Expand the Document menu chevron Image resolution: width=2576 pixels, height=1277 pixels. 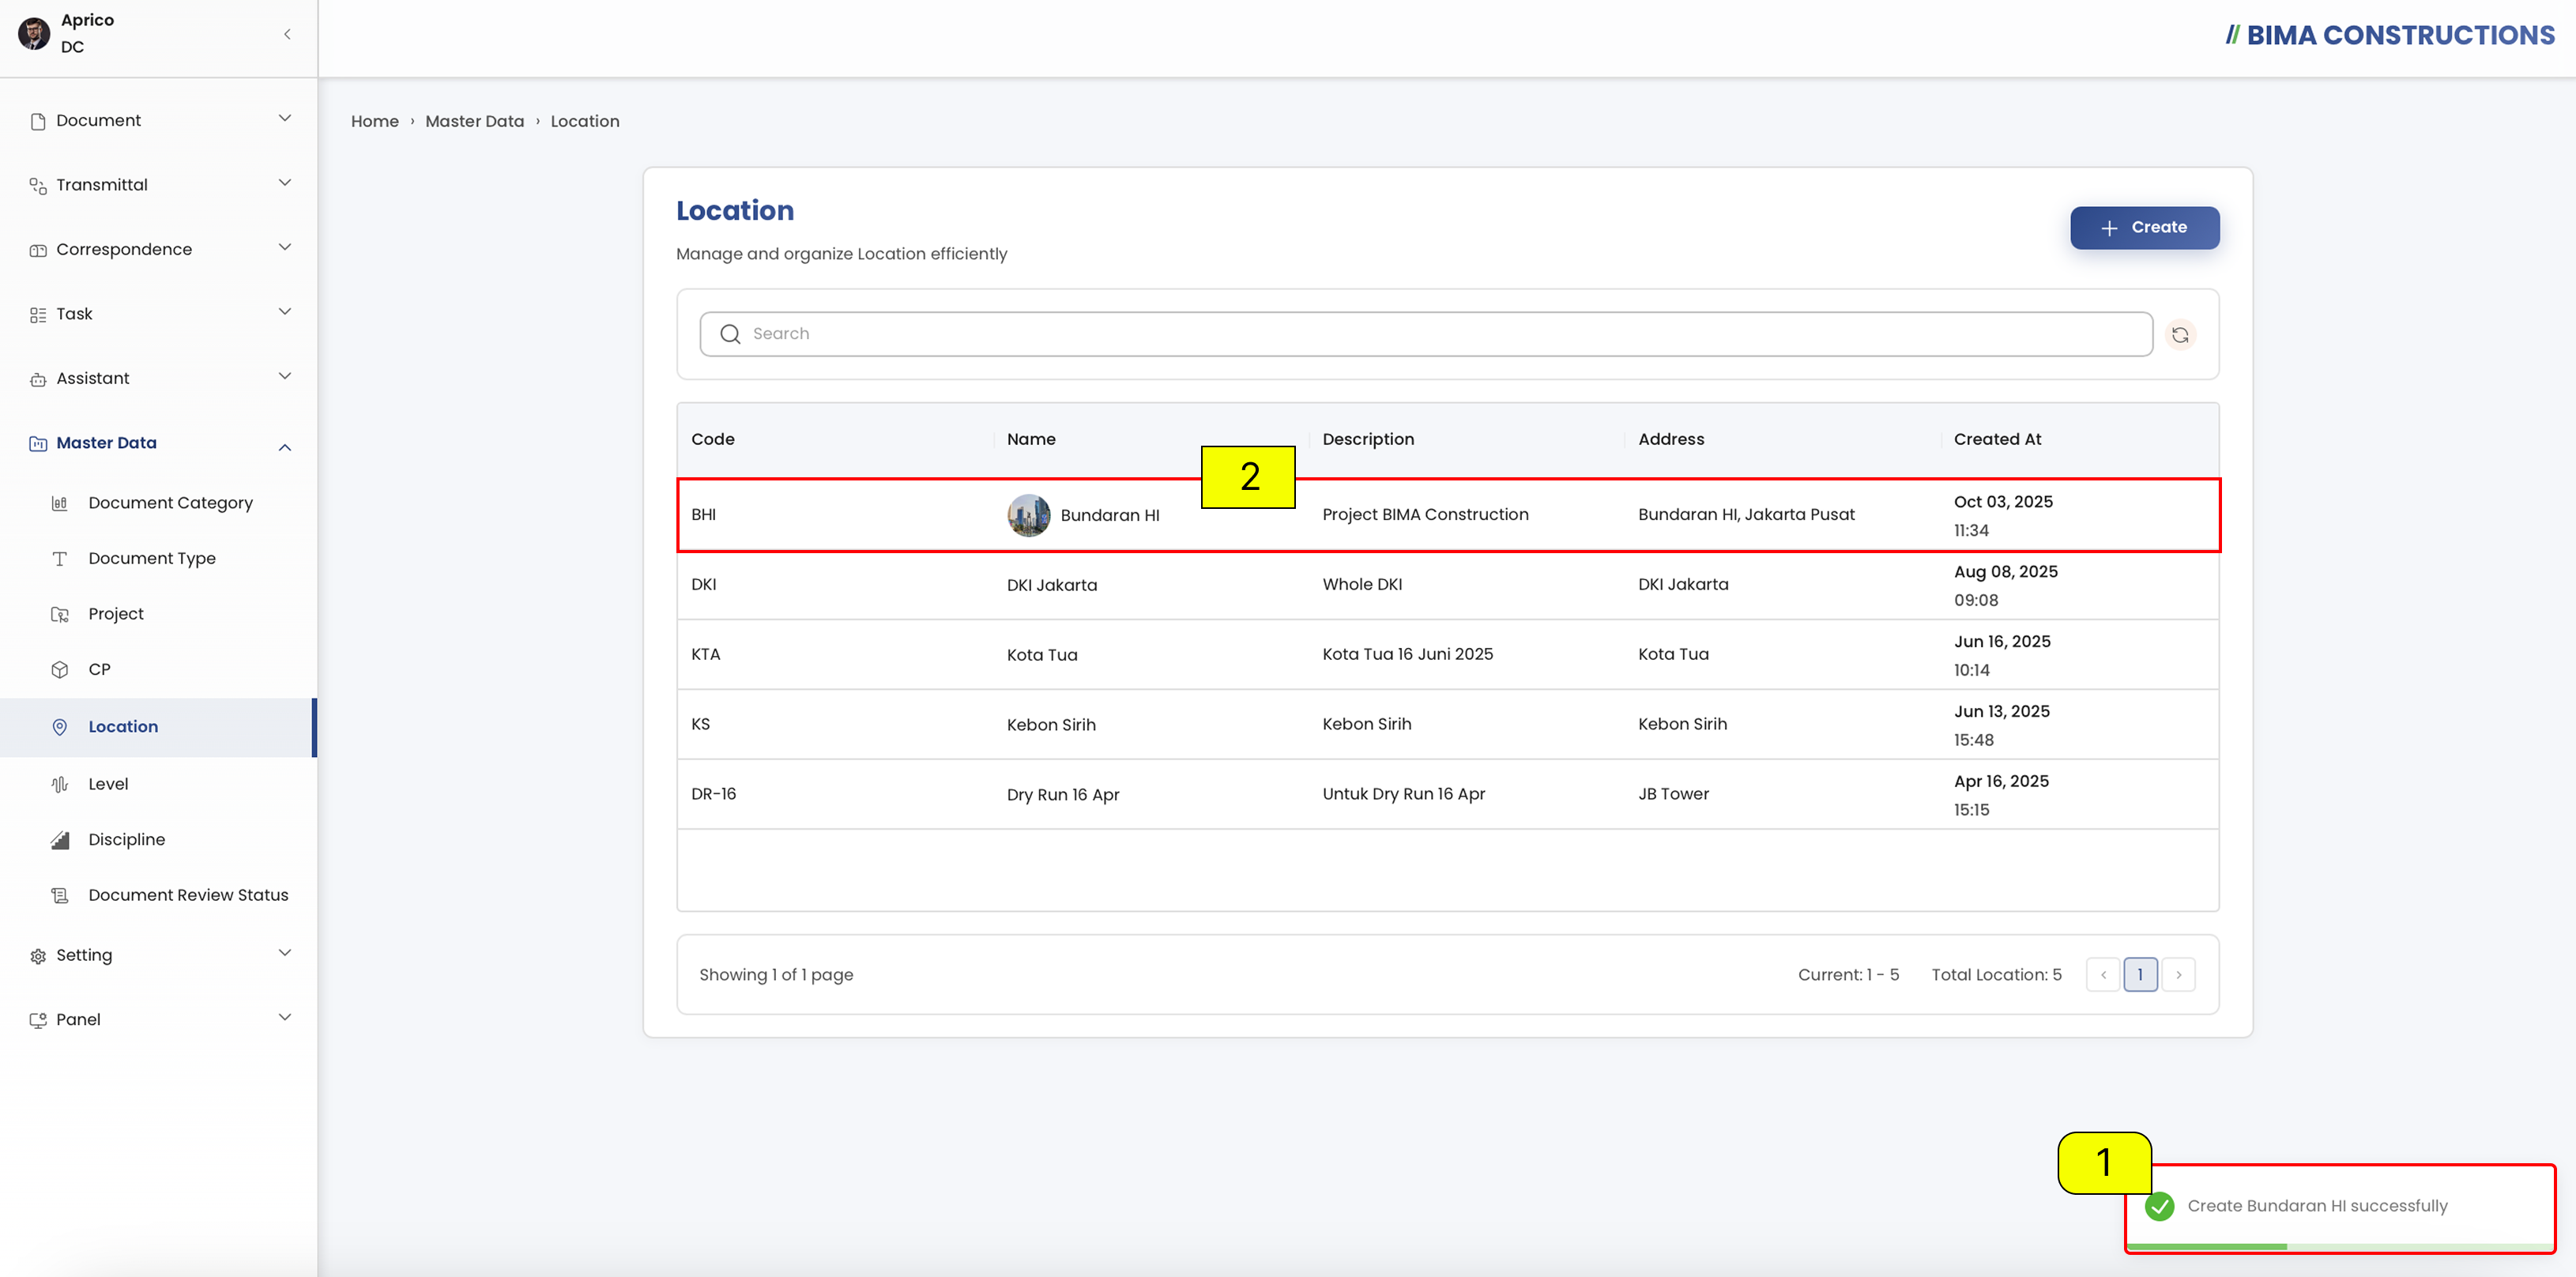coord(285,119)
